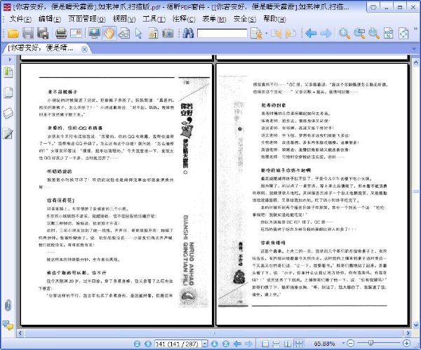The height and width of the screenshot is (350, 421).
Task: Open the zoom percentage dropdown arrow near 65.88%
Action: (x=343, y=343)
